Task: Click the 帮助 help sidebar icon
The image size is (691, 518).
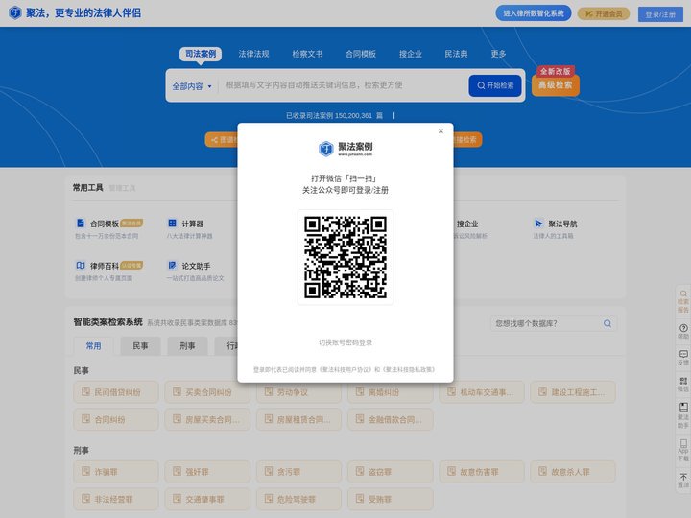Action: coord(683,331)
